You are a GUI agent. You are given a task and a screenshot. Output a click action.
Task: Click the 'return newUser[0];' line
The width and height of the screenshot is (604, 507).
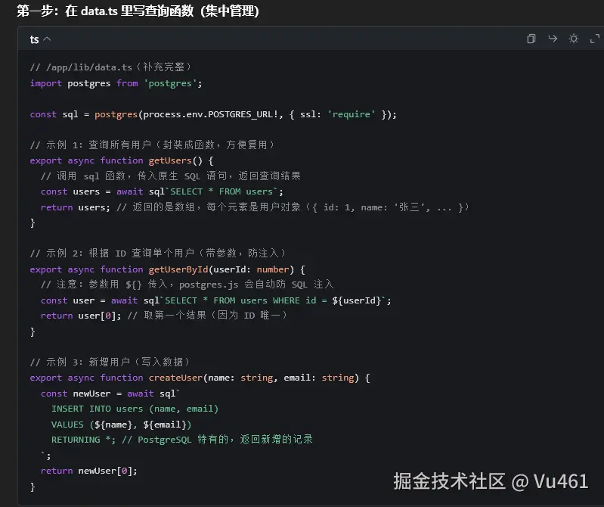89,471
